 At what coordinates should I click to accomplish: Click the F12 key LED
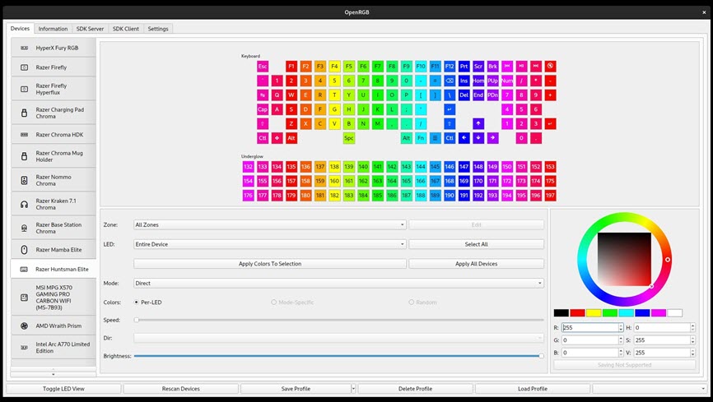tap(450, 67)
